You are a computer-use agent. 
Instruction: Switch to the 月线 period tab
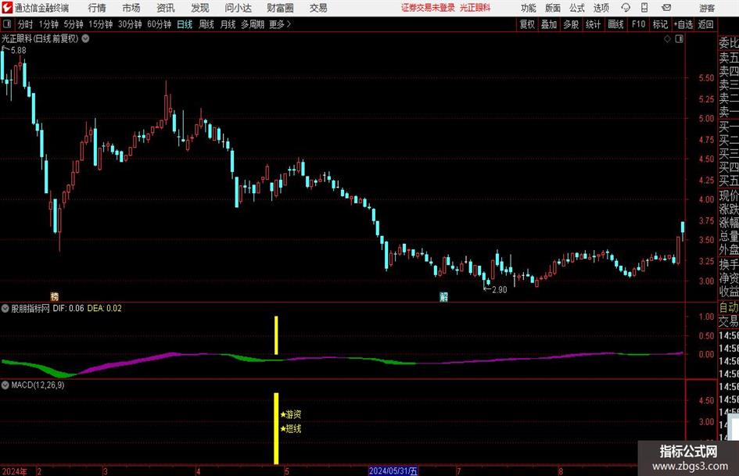(x=228, y=24)
